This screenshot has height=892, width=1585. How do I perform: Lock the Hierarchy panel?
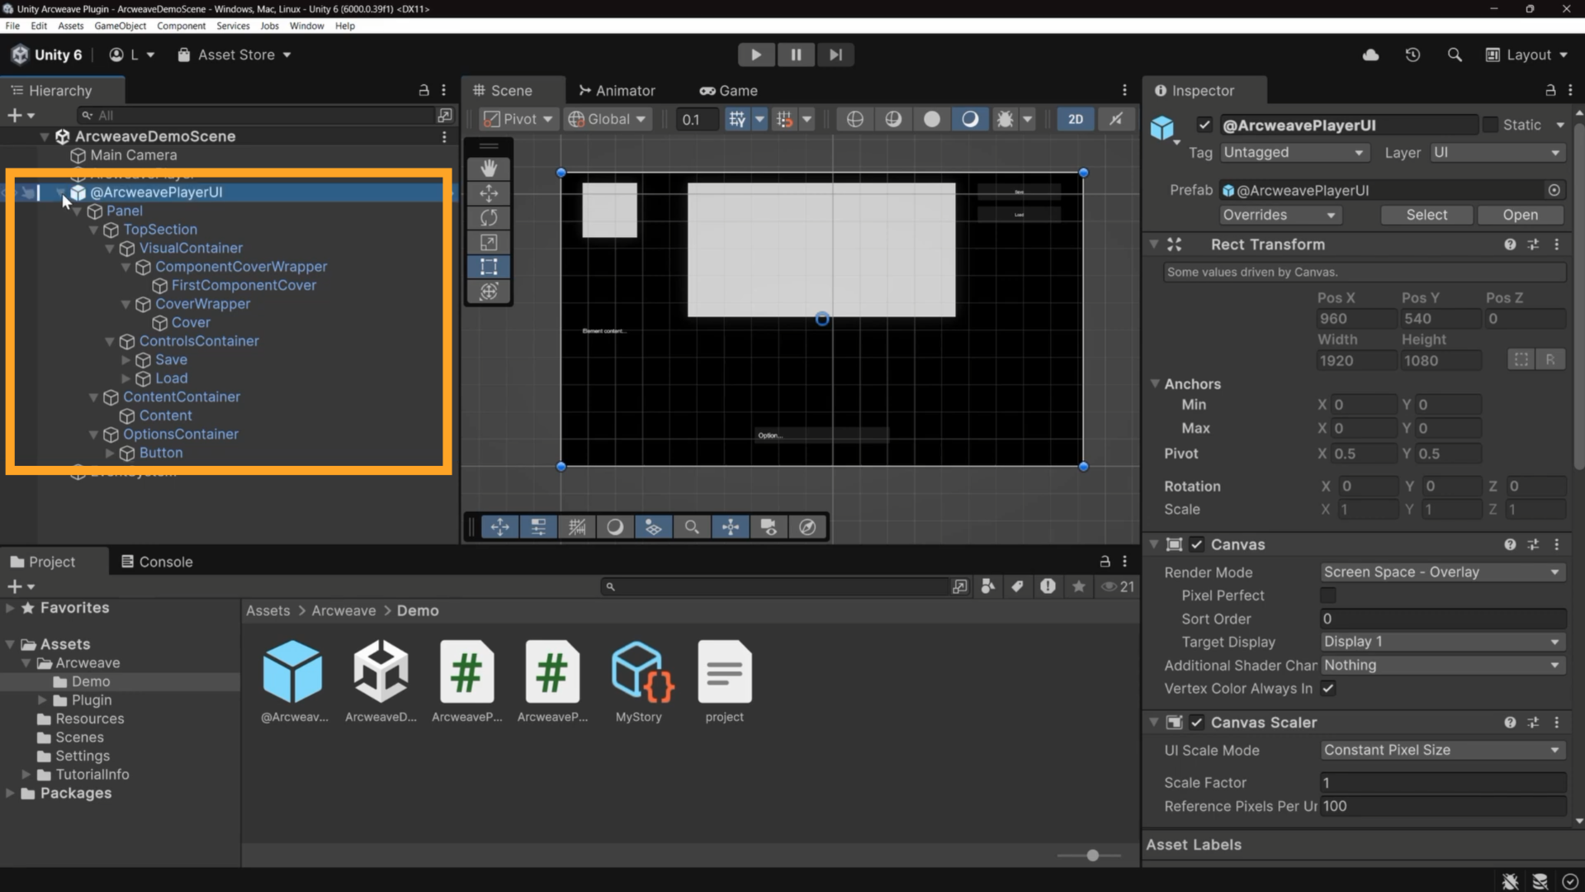(423, 90)
